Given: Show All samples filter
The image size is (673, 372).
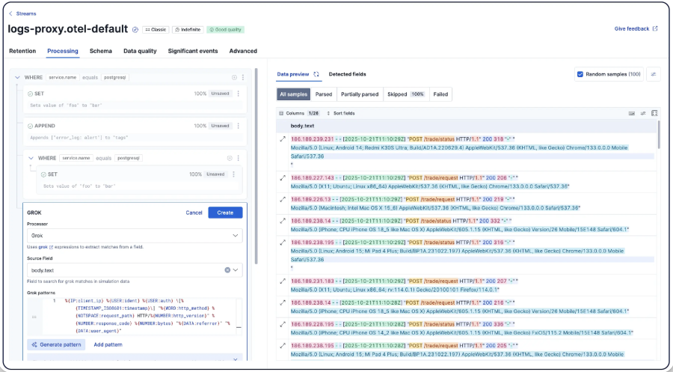Looking at the screenshot, I should coord(294,94).
